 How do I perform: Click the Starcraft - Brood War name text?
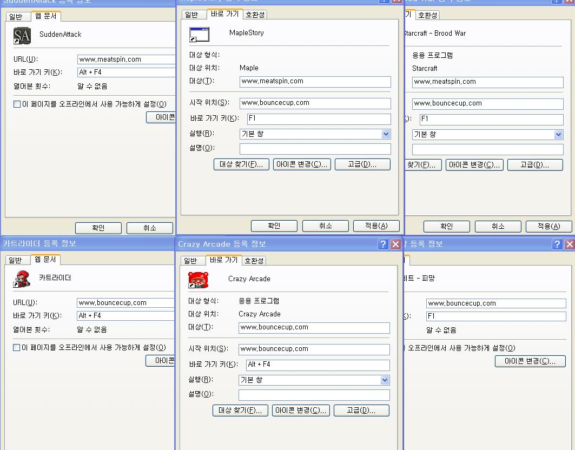tap(435, 34)
